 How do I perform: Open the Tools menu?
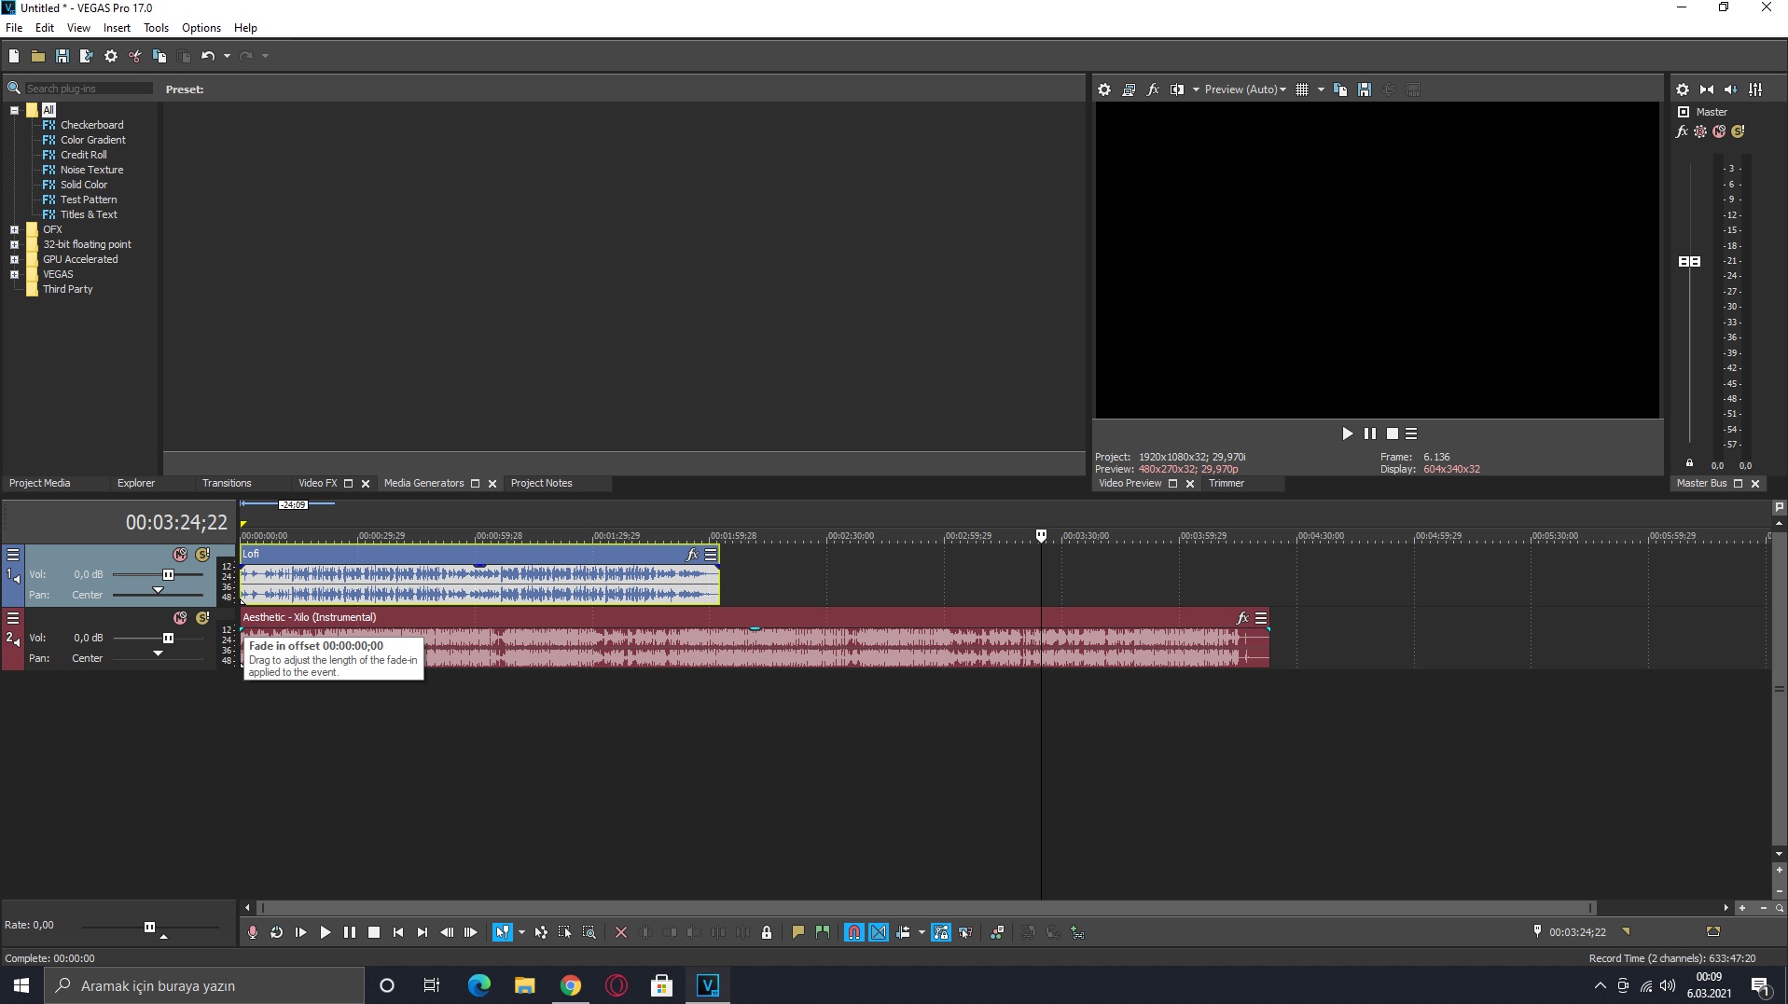click(x=156, y=28)
